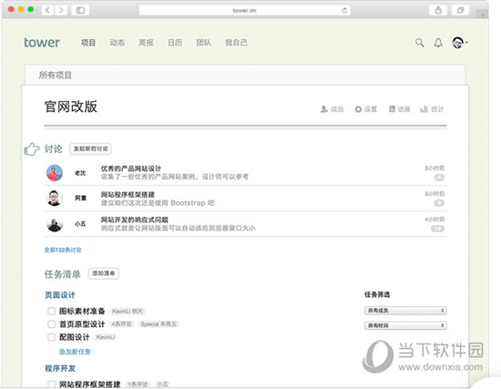The image size is (501, 389).
Task: Click the browser address bar
Action: (244, 10)
